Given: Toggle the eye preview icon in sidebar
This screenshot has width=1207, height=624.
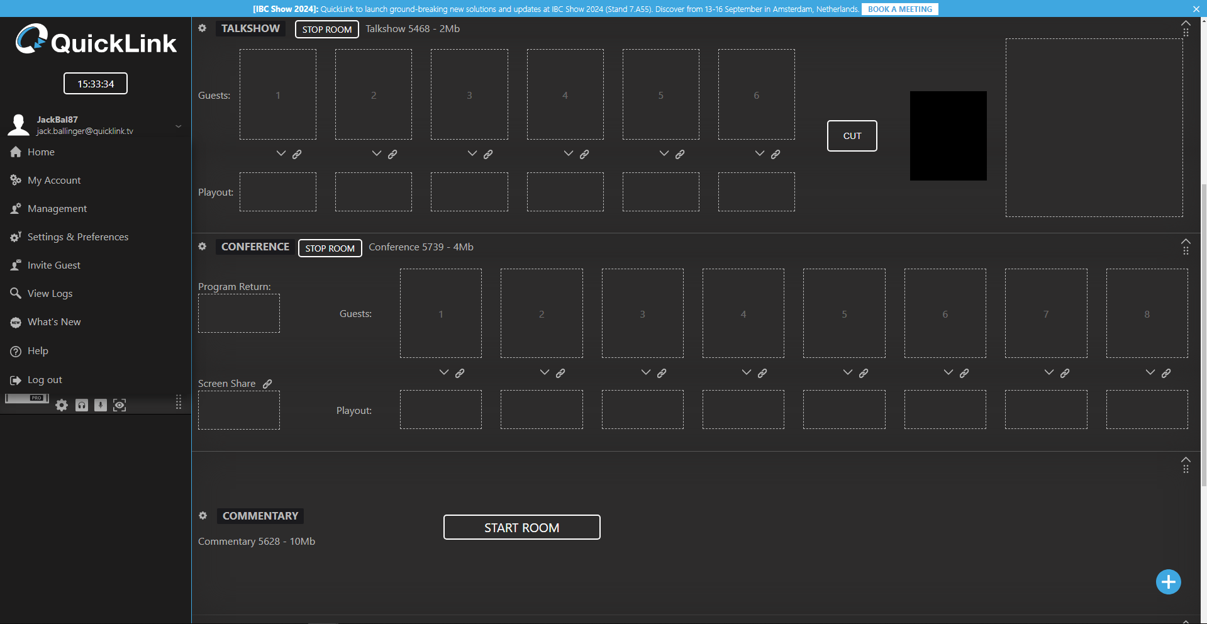Looking at the screenshot, I should (x=120, y=405).
